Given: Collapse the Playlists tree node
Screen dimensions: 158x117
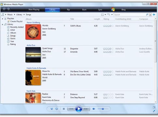Looking at the screenshot, I should (2, 19).
